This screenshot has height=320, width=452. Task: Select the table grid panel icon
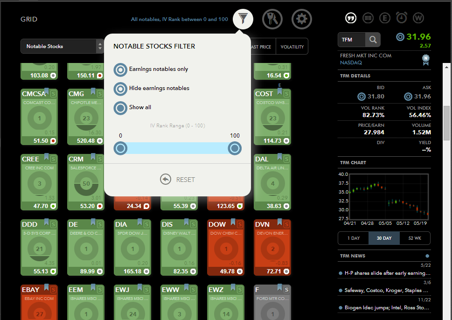tap(368, 18)
